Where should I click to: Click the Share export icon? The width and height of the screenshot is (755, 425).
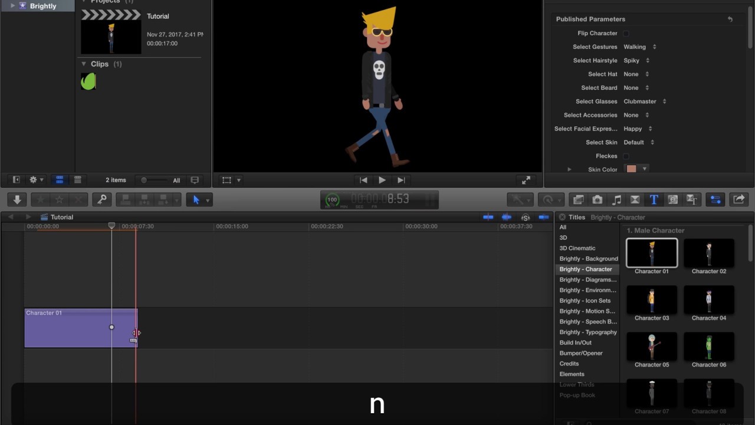pyautogui.click(x=738, y=200)
